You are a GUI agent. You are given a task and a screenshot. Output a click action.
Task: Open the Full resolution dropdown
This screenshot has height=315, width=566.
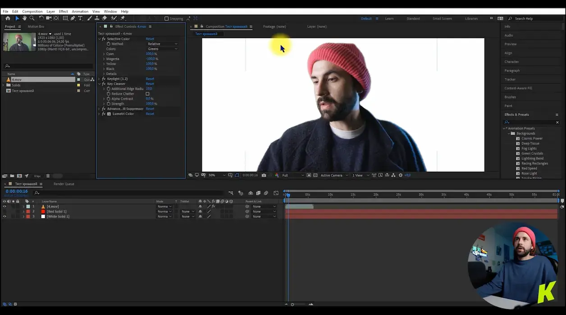pyautogui.click(x=293, y=175)
